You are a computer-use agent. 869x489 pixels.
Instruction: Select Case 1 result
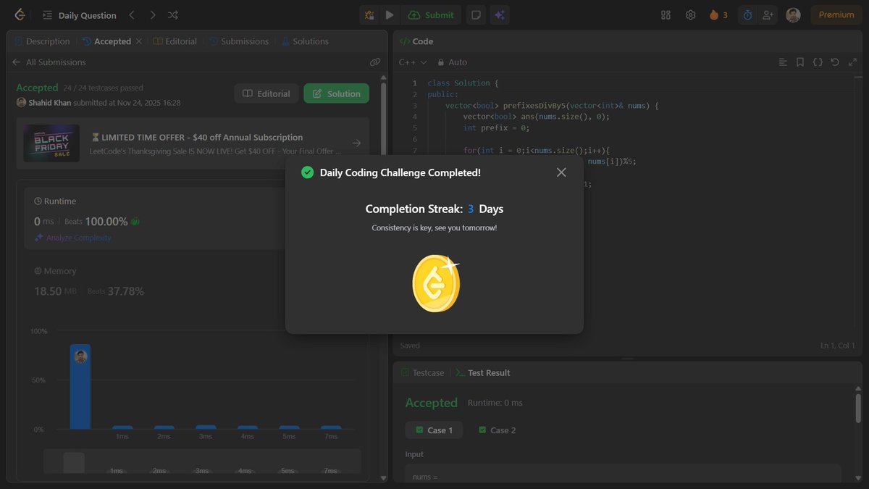coord(434,430)
